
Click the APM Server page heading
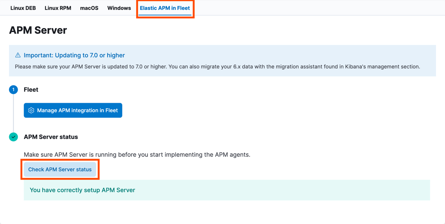tap(38, 30)
